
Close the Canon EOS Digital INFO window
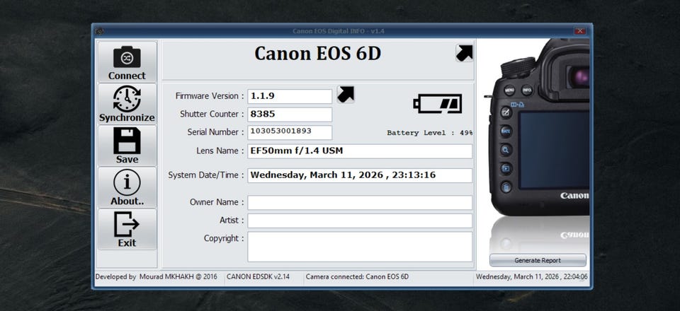[x=580, y=31]
